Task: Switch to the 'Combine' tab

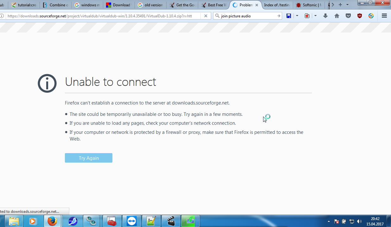Action: tap(56, 5)
